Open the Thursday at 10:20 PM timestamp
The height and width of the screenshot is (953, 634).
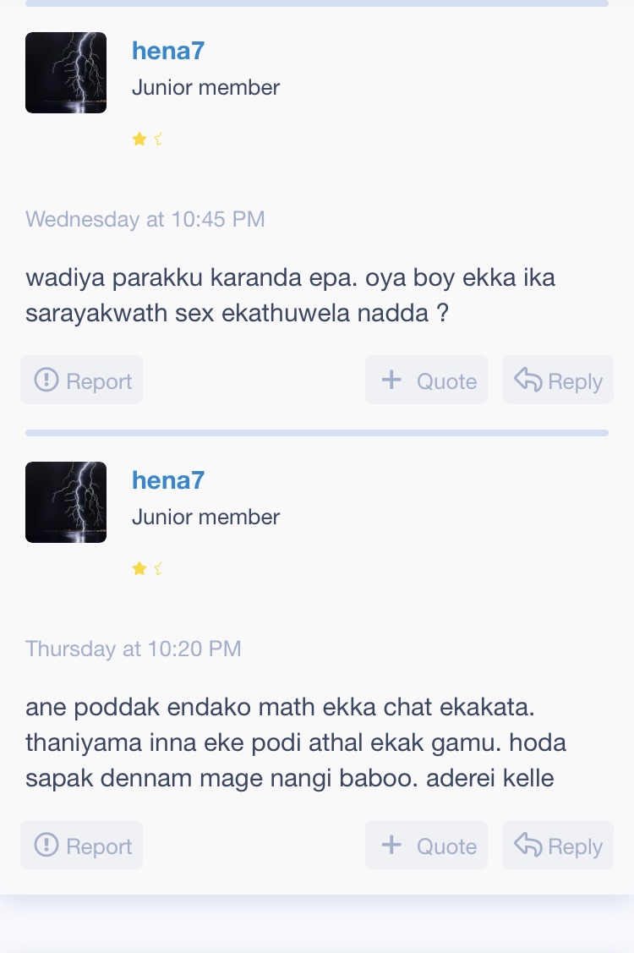pos(133,649)
